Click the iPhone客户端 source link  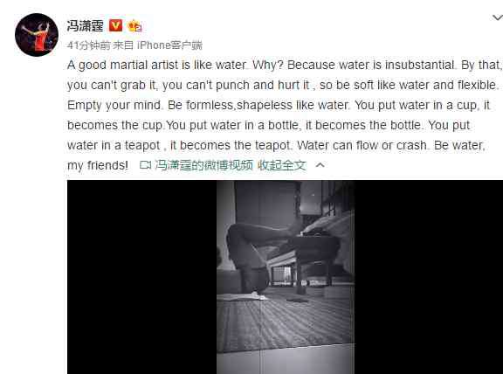click(x=169, y=45)
